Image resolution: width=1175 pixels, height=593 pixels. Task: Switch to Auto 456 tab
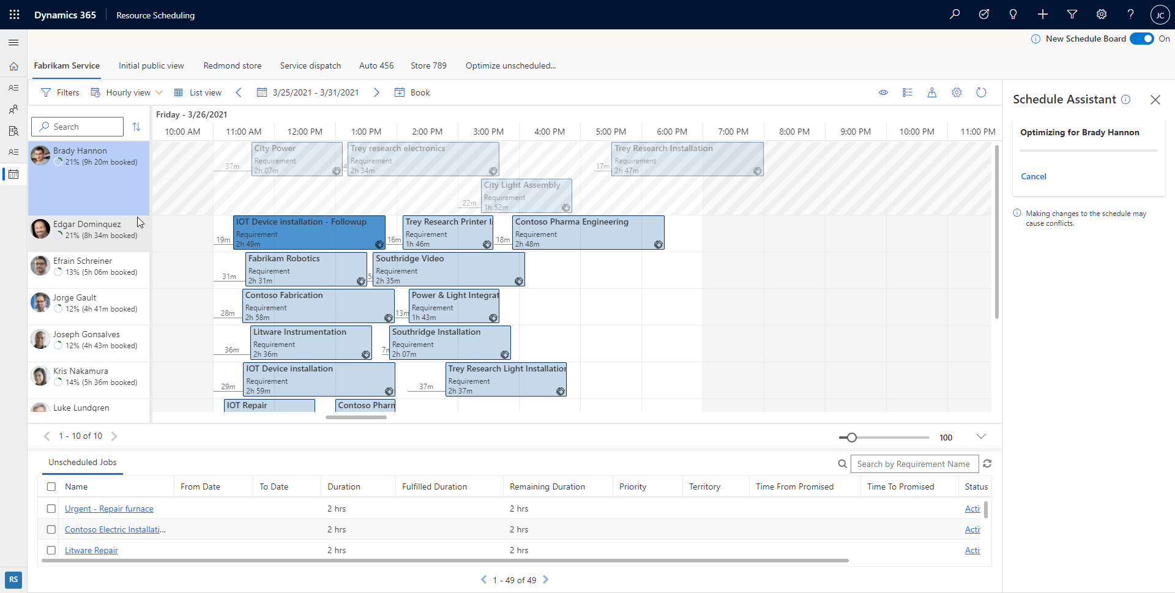pyautogui.click(x=376, y=65)
